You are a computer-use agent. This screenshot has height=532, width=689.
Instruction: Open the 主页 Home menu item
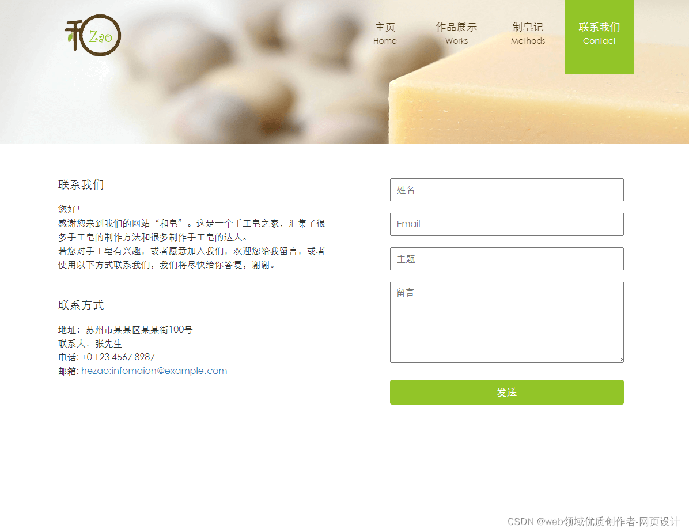pyautogui.click(x=385, y=34)
